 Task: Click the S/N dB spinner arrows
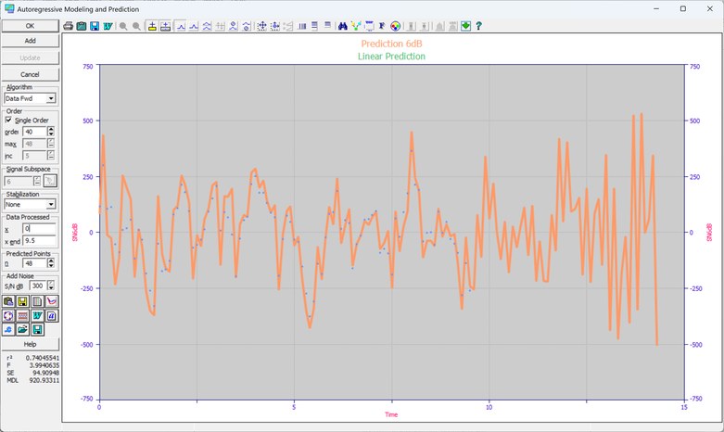click(x=51, y=286)
